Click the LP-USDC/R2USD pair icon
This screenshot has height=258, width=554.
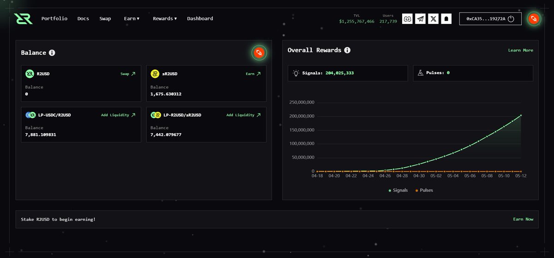(30, 115)
